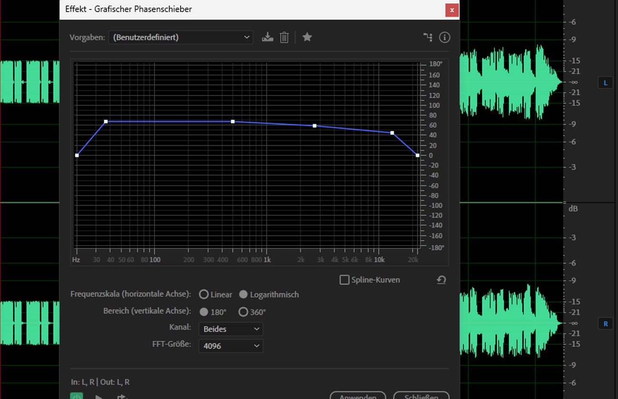Mark effect as favorite with the star
The image size is (618, 399).
pos(307,37)
